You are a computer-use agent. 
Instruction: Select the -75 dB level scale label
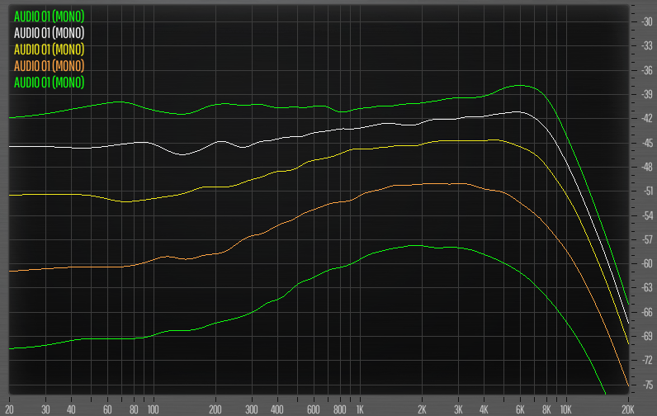click(x=646, y=385)
